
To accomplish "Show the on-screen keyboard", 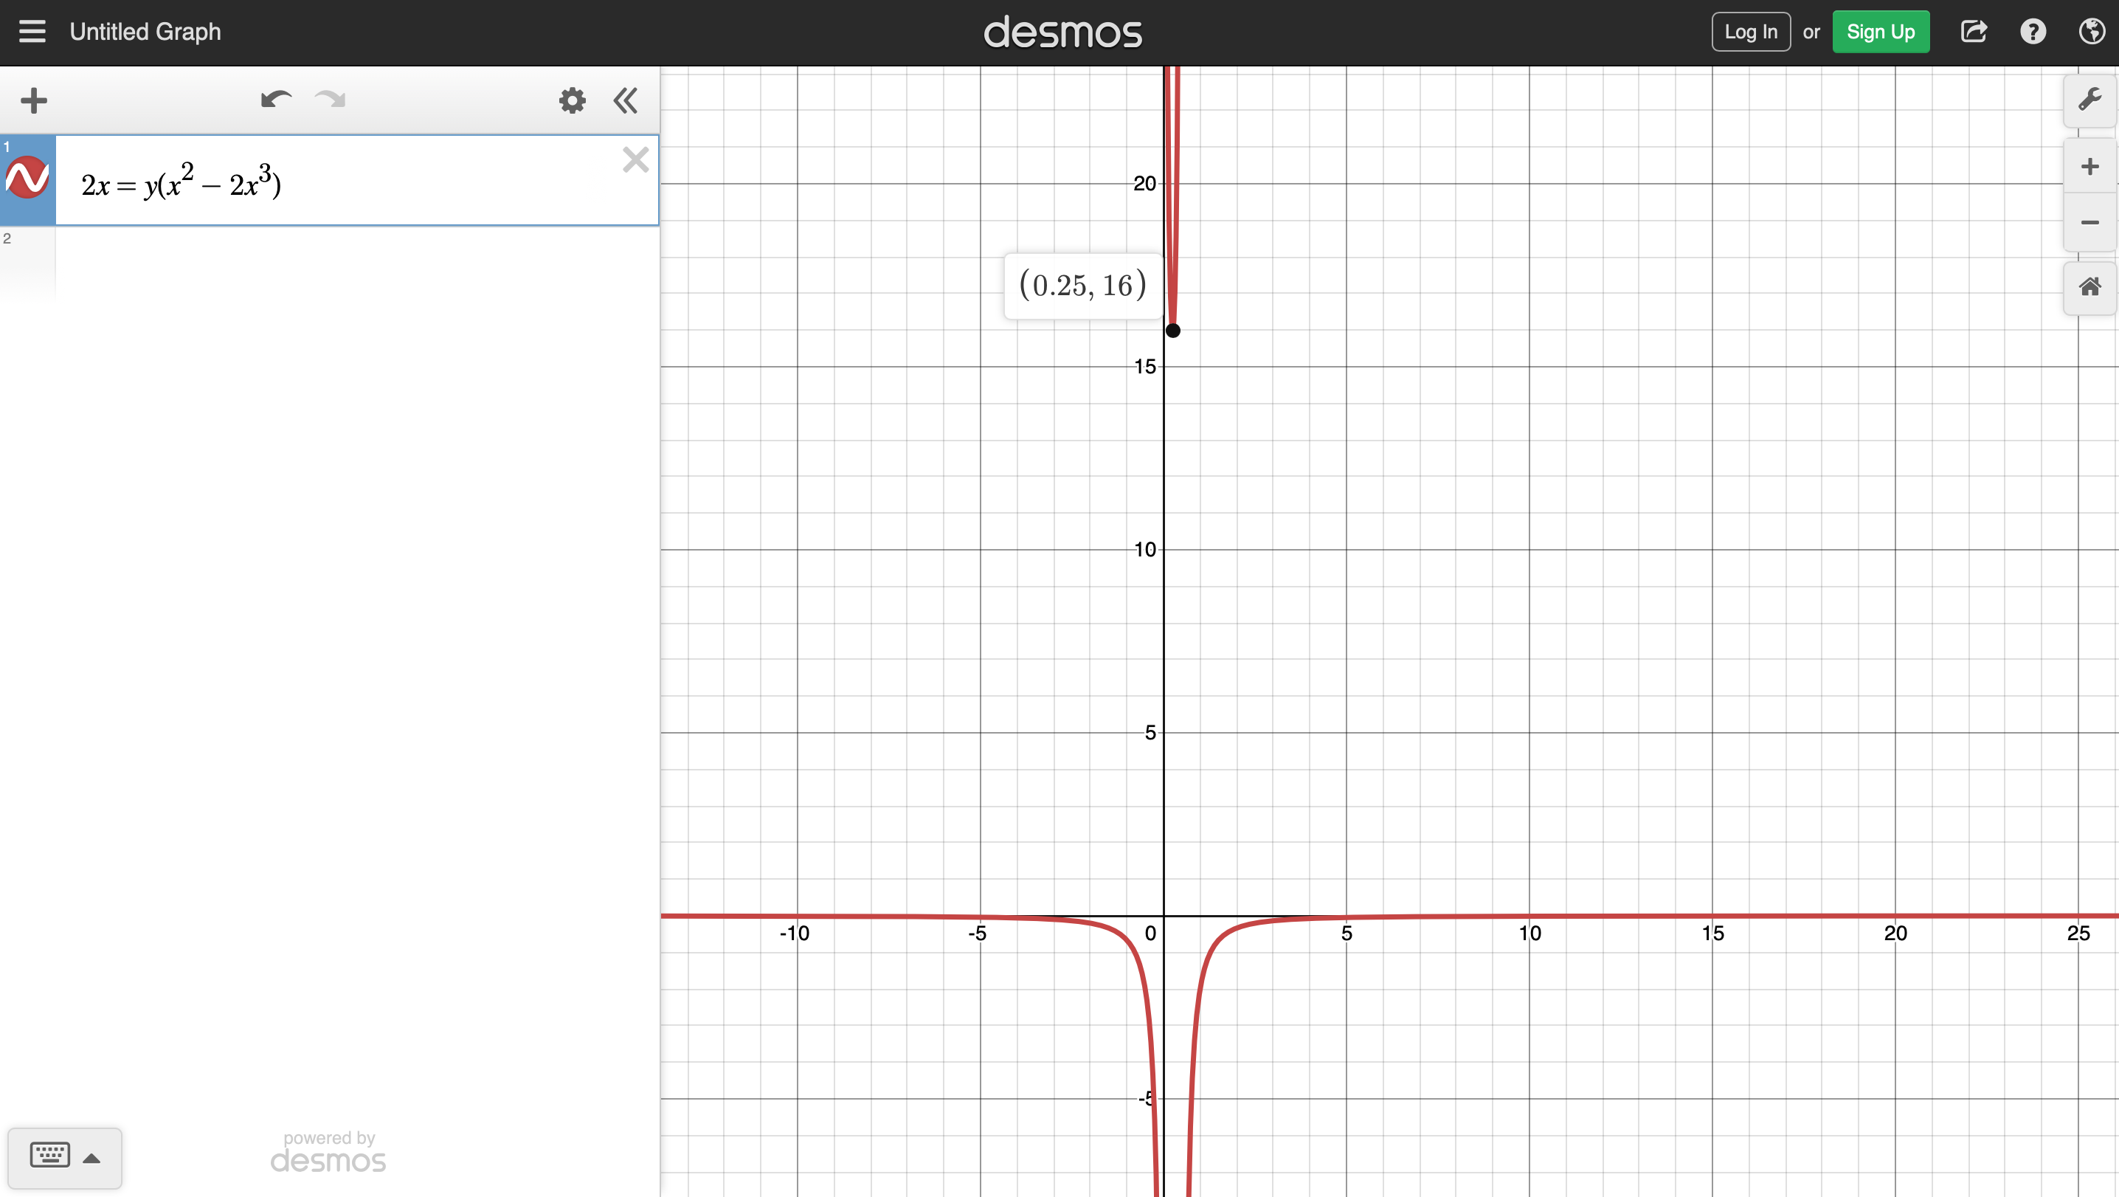I will 50,1156.
